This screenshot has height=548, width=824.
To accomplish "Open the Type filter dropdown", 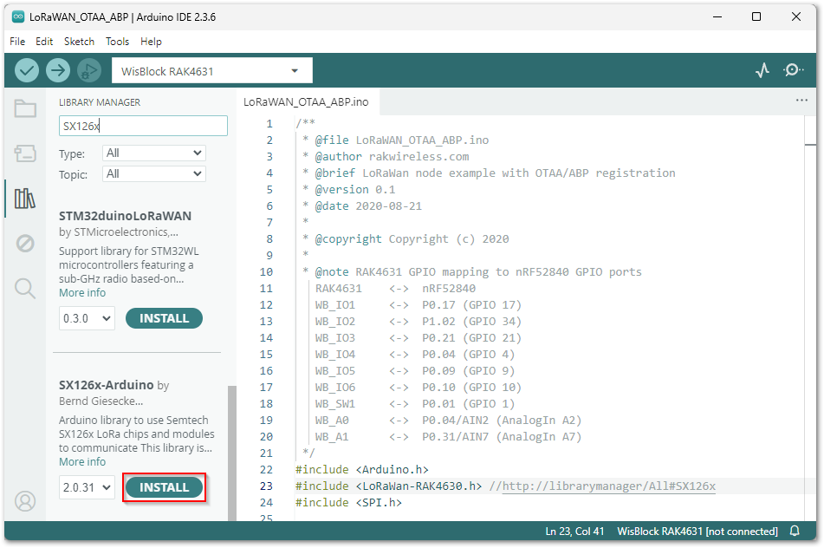I will click(153, 153).
